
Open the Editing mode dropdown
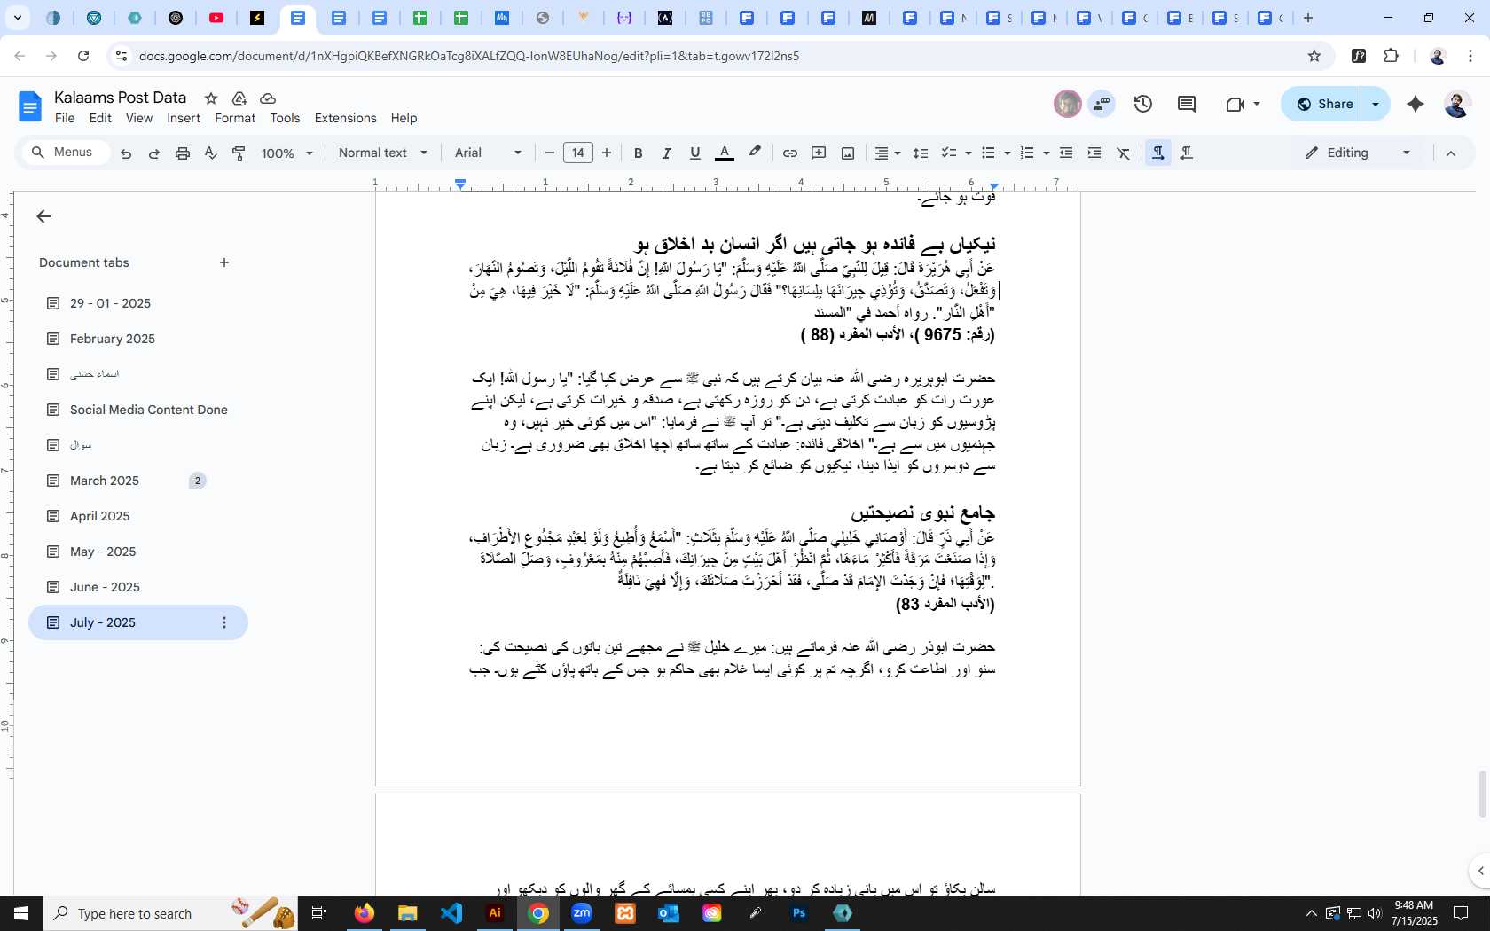1357,153
